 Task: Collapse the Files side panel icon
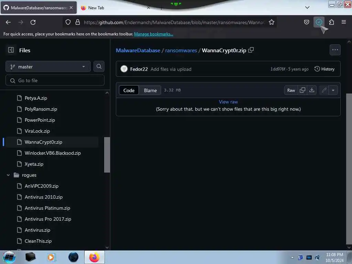click(11, 50)
